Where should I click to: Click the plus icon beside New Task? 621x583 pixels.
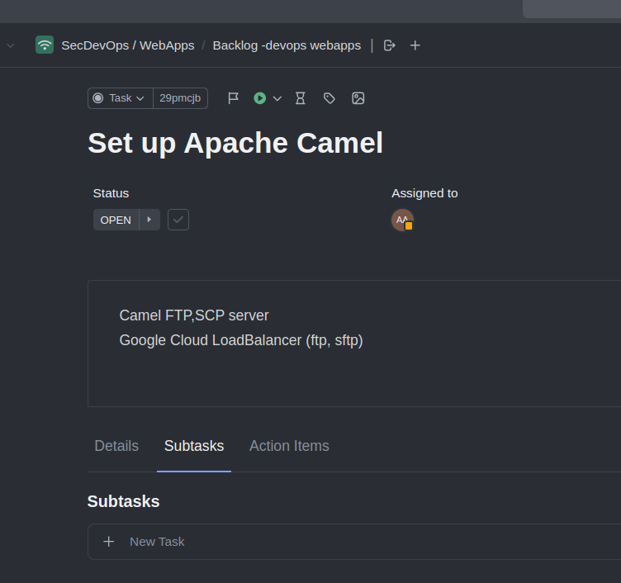click(x=108, y=542)
